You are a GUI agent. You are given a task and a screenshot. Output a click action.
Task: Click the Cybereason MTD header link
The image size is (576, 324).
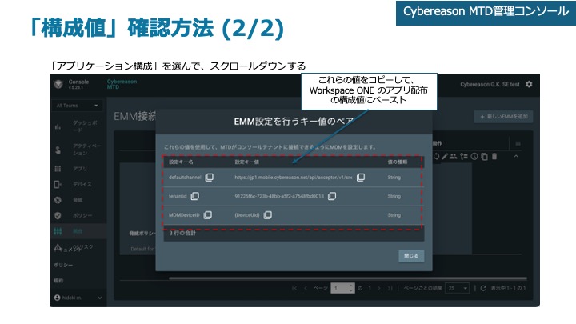tap(122, 84)
